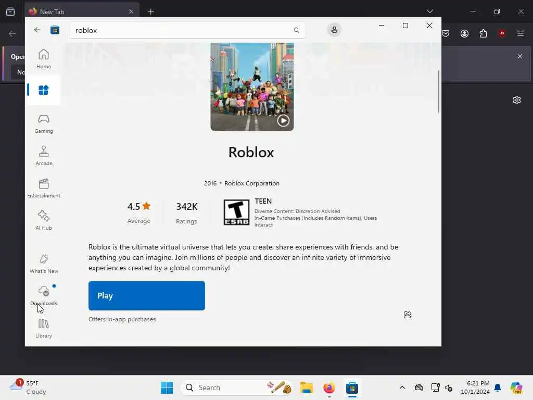This screenshot has width=533, height=400.
Task: Open the Firefox account icon
Action: click(x=464, y=33)
